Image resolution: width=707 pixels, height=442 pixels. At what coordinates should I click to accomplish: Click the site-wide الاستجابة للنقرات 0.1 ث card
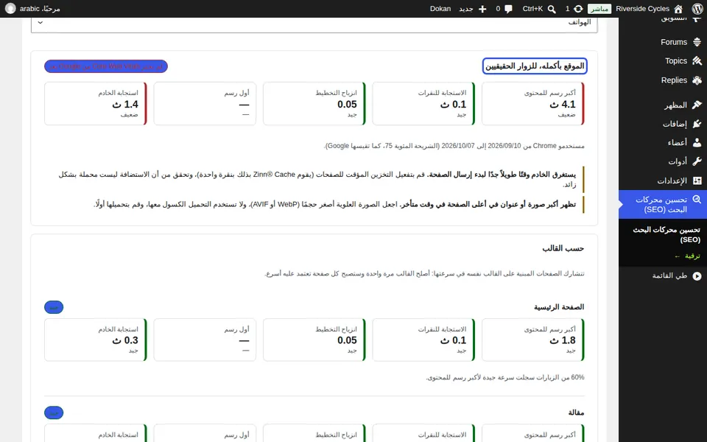[x=424, y=104]
